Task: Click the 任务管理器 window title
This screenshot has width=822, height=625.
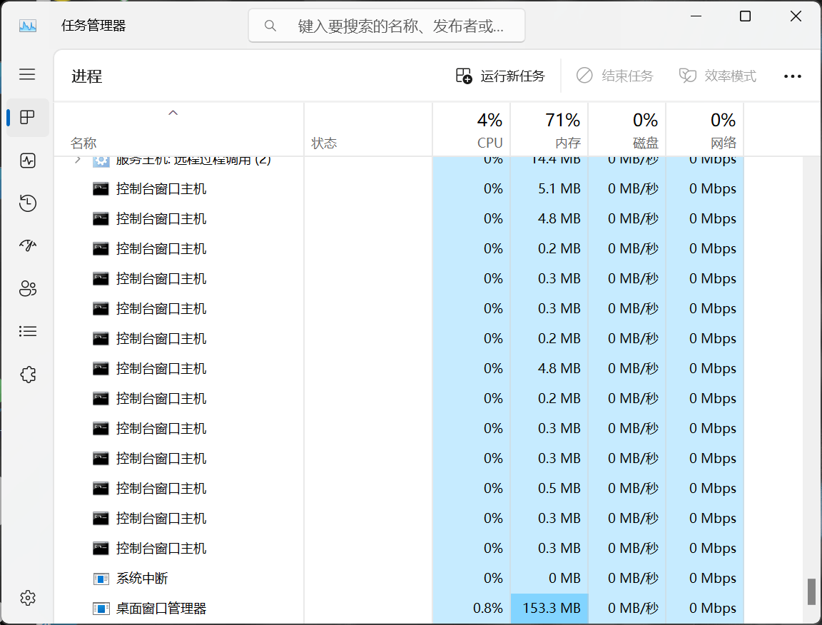Action: (93, 26)
